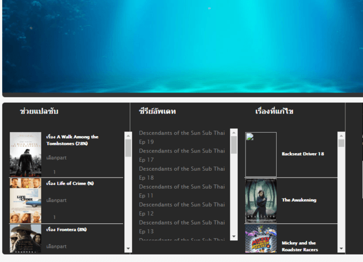Click scroll-down arrow of the edited titles list
Viewport: 363px width, 262px height.
click(341, 248)
